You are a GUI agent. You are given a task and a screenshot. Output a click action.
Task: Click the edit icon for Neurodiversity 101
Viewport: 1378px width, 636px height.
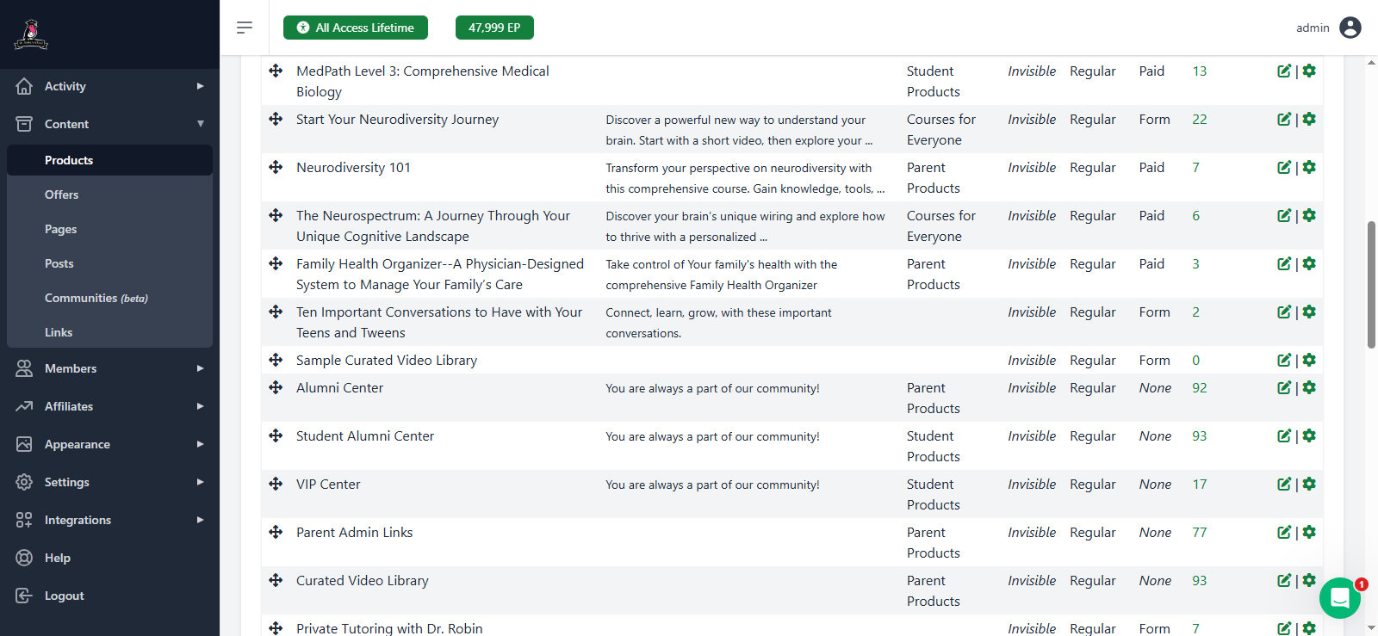pyautogui.click(x=1283, y=168)
